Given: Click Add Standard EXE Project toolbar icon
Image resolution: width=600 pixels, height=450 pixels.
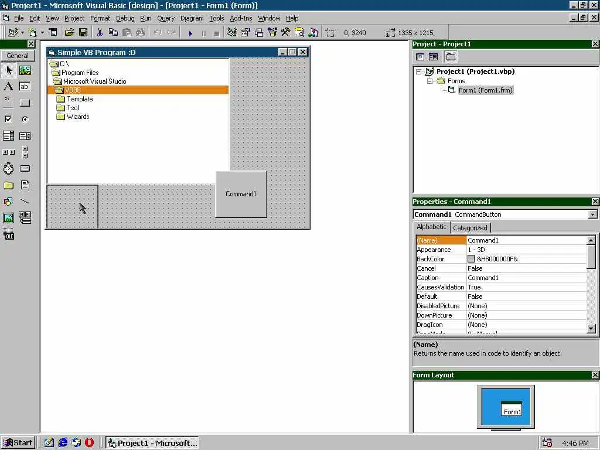Looking at the screenshot, I should point(13,33).
